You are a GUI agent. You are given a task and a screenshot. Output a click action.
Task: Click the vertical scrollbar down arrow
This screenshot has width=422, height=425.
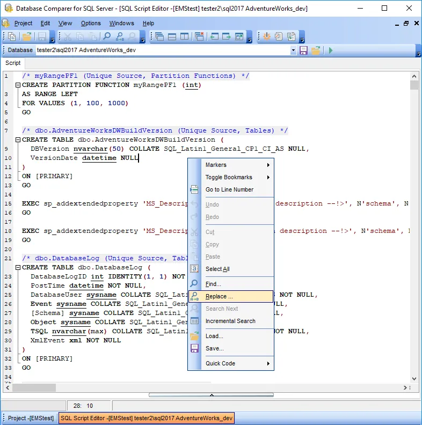(x=414, y=379)
